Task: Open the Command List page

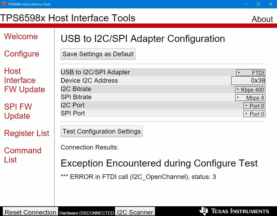Action: tap(23, 155)
